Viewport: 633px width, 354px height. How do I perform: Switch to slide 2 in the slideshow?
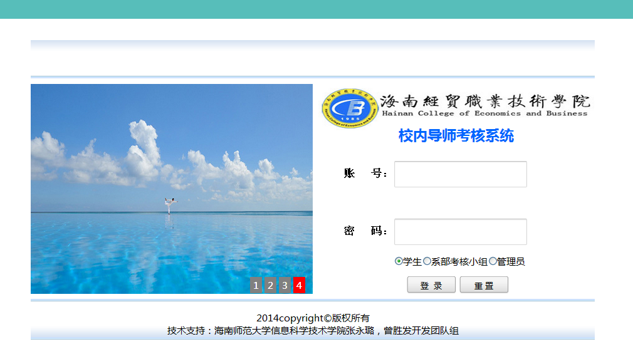(270, 285)
